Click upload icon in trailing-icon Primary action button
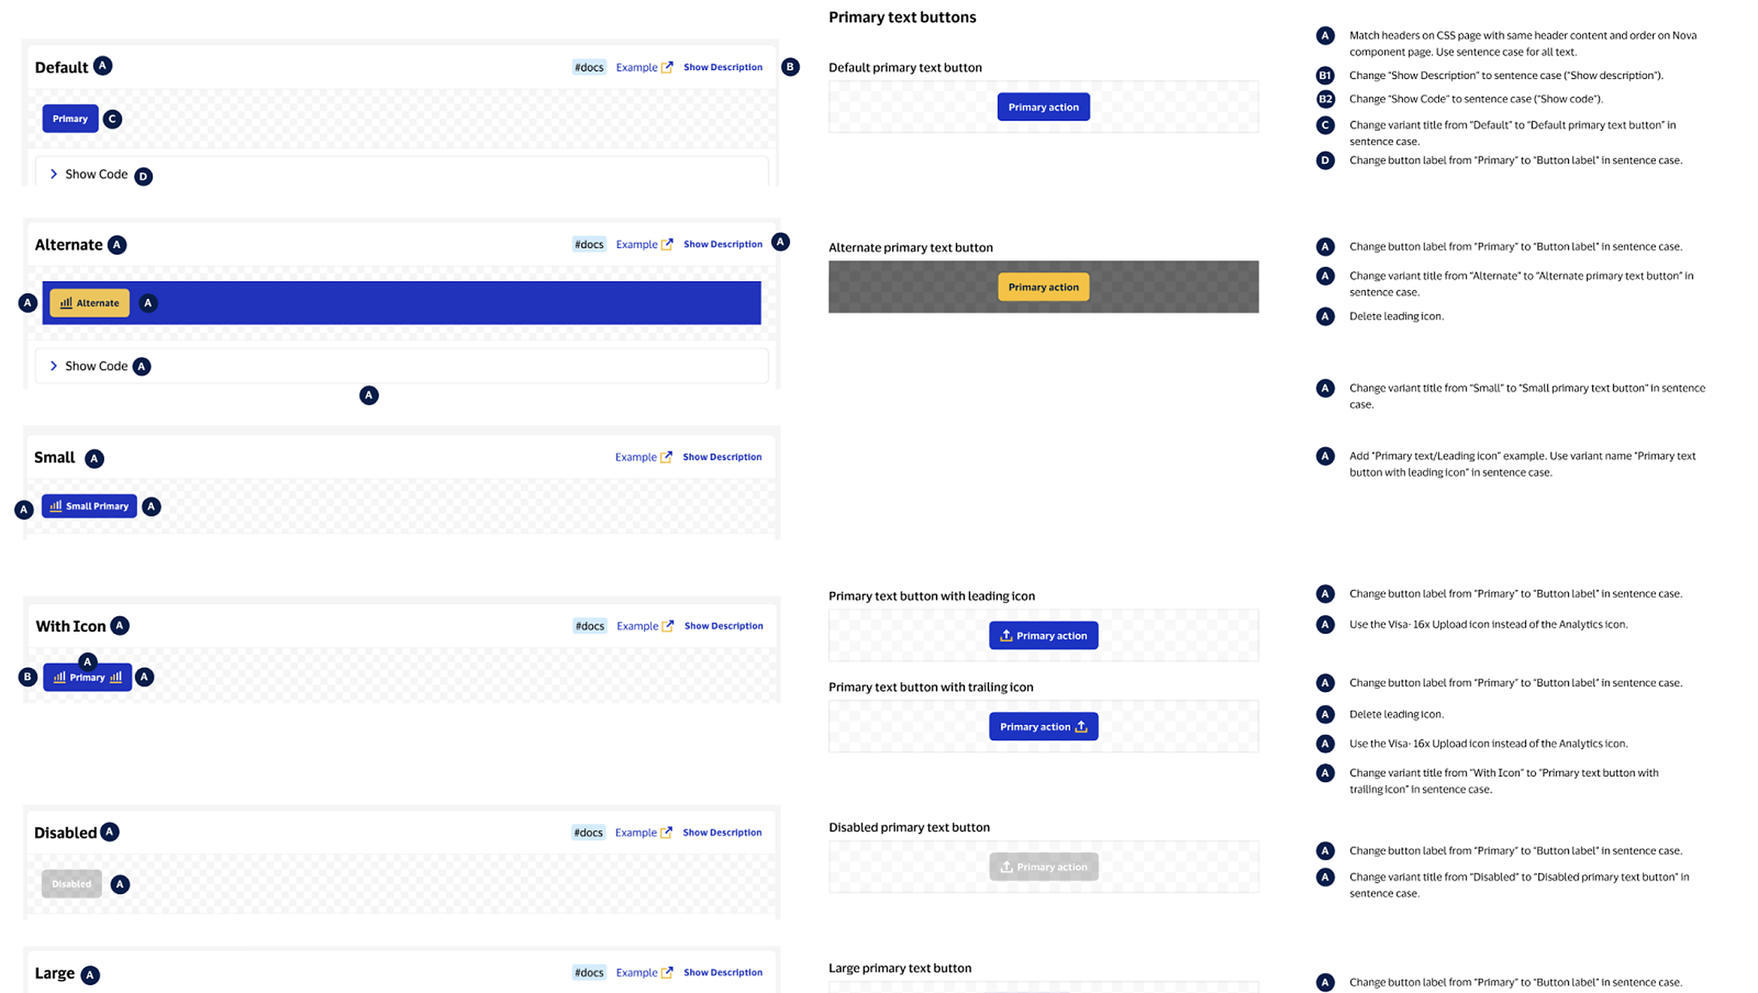The height and width of the screenshot is (993, 1758). coord(1081,728)
